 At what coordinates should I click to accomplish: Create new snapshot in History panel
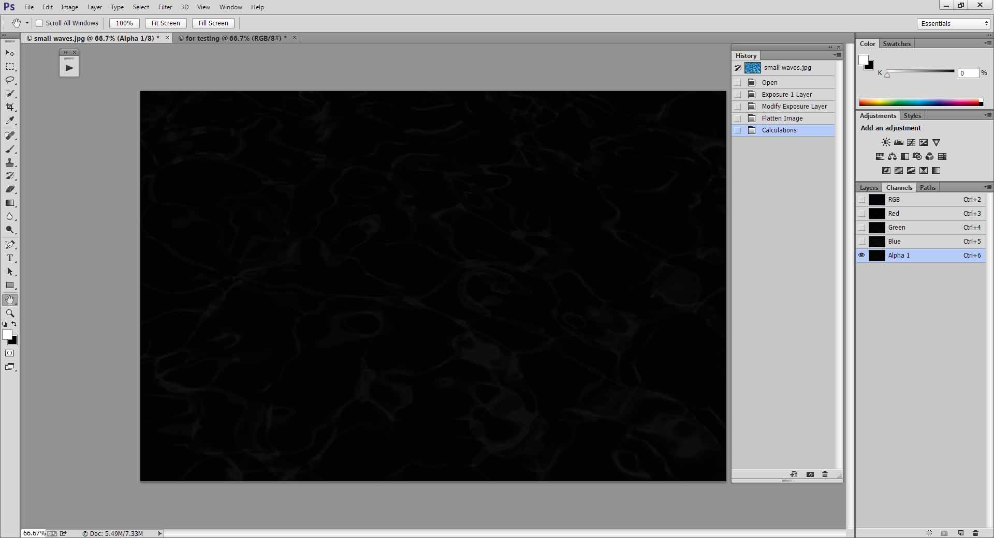[x=810, y=474]
